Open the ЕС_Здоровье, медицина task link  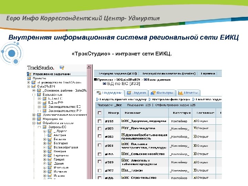pos(145,121)
